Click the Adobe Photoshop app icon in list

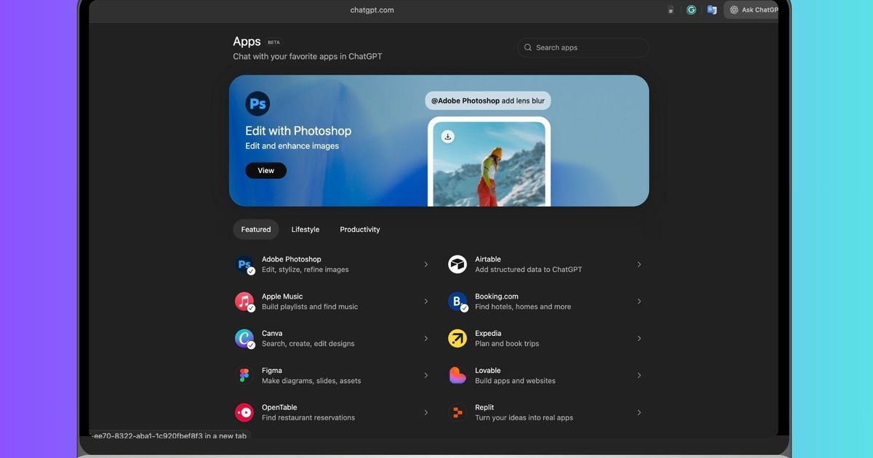point(244,265)
